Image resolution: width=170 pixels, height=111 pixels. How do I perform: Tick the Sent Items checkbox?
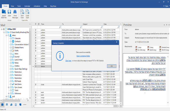[x=11, y=84]
